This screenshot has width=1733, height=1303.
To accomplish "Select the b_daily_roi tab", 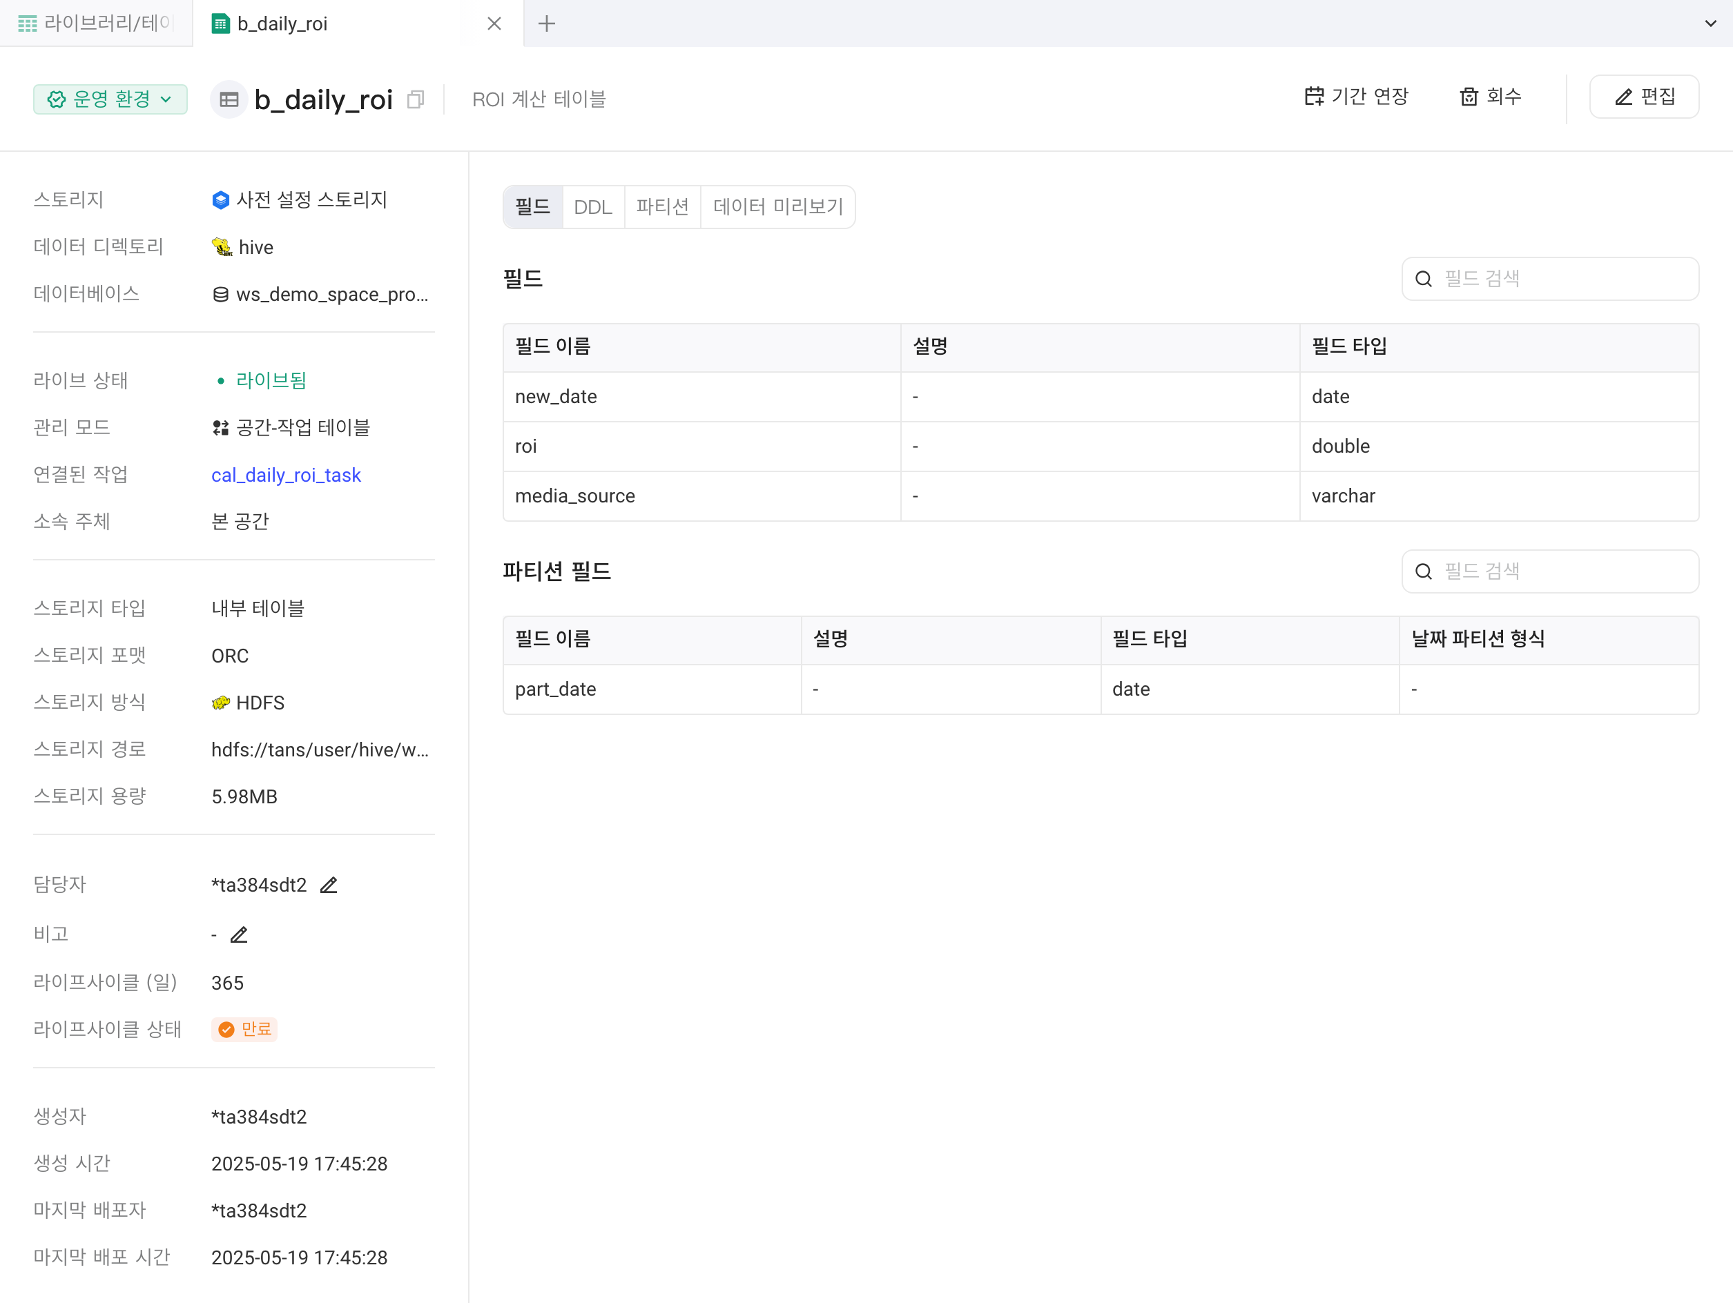I will (x=358, y=23).
